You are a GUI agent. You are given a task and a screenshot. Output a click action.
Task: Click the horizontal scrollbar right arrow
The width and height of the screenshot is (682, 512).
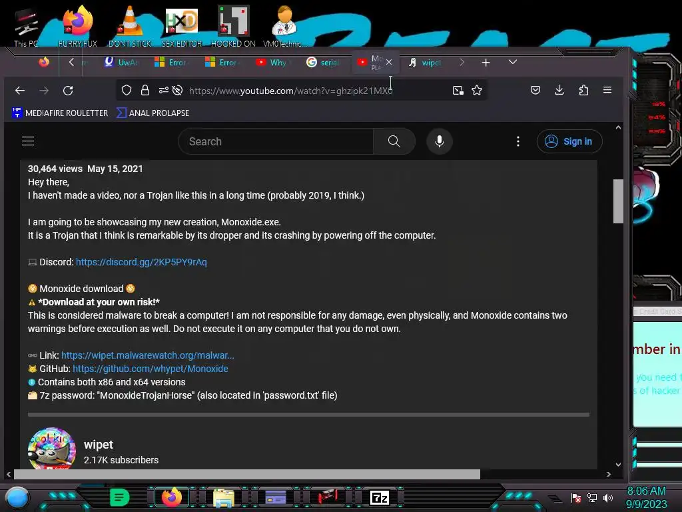609,474
